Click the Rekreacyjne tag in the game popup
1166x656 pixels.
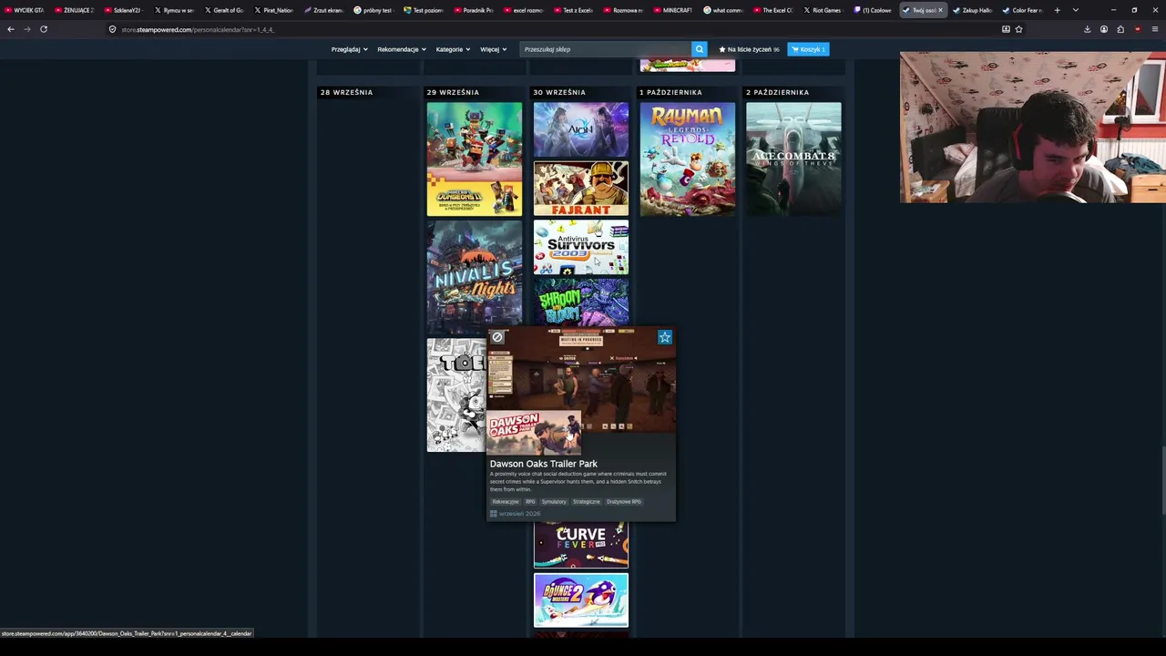pos(505,502)
